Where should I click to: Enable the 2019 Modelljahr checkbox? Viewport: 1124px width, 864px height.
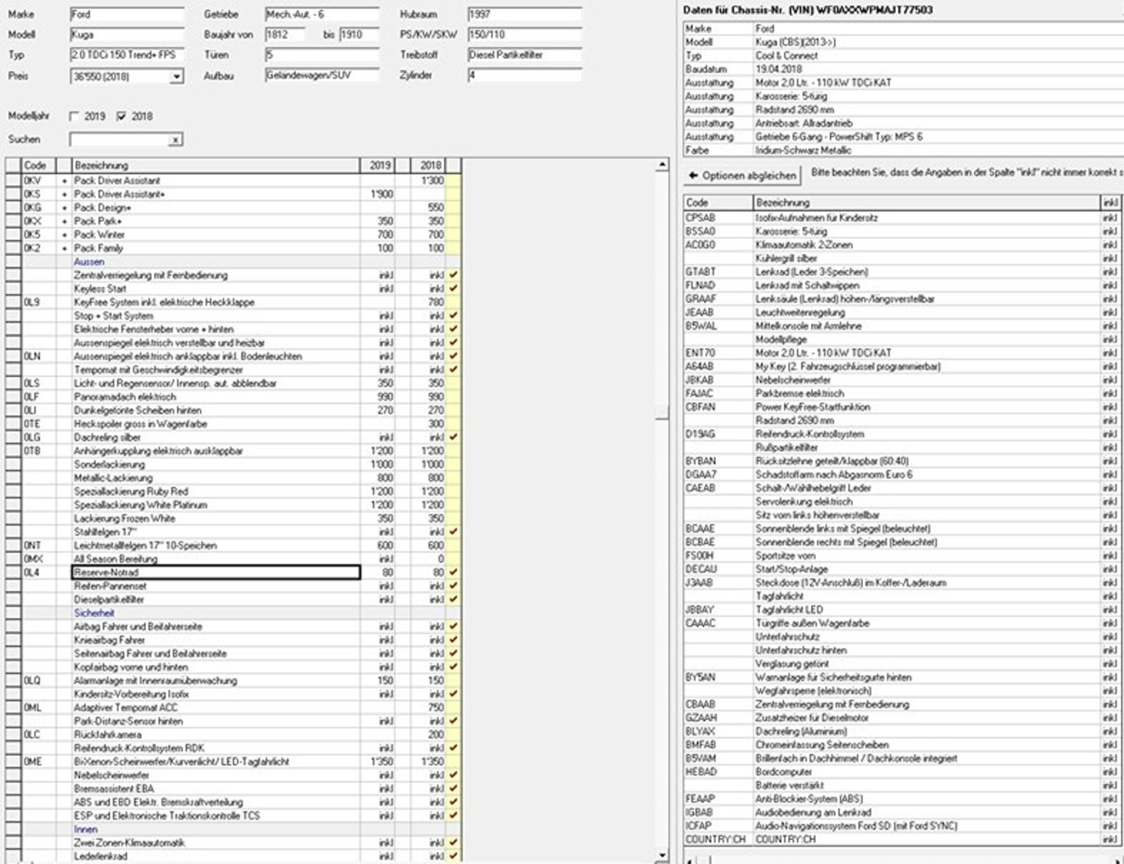coord(74,117)
